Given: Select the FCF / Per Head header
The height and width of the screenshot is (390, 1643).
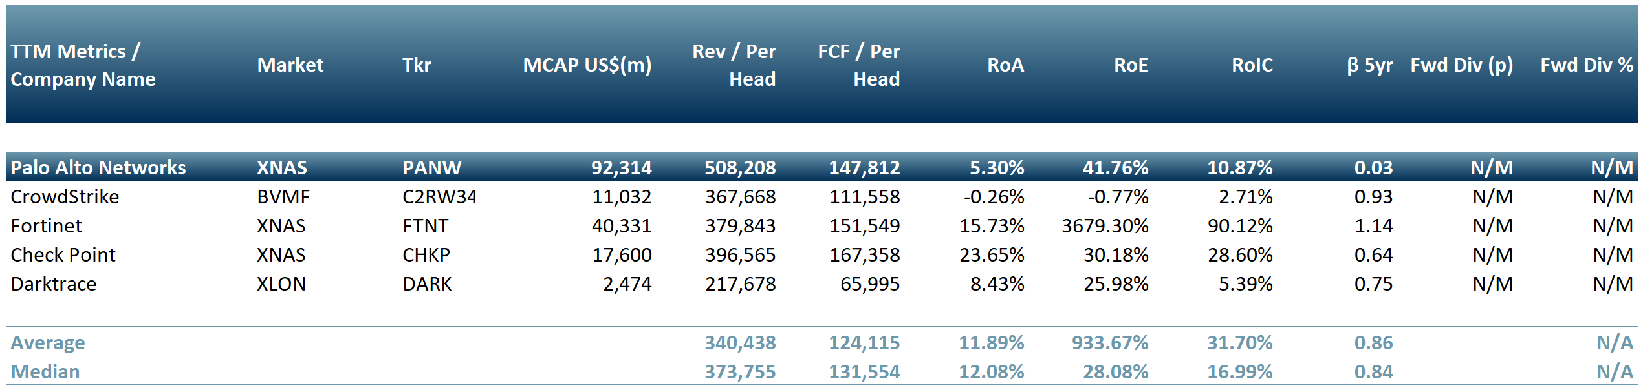Looking at the screenshot, I should [x=859, y=65].
